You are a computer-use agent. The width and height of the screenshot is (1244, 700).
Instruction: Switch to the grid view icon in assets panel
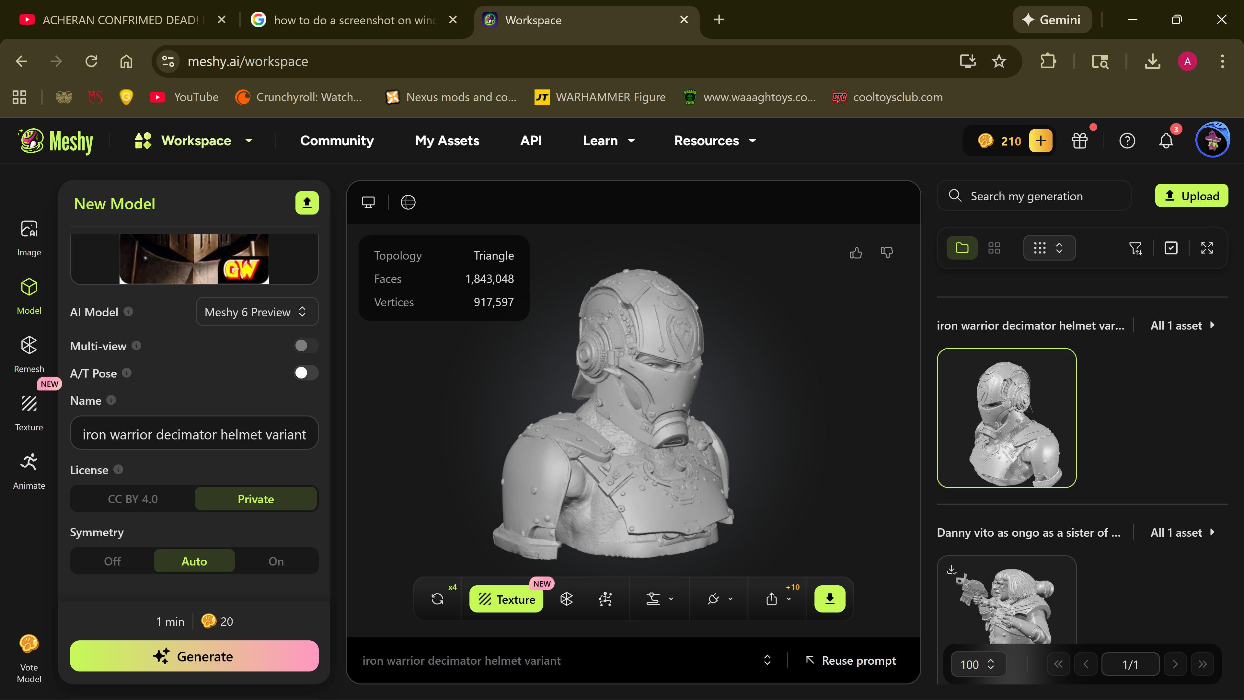pyautogui.click(x=994, y=248)
